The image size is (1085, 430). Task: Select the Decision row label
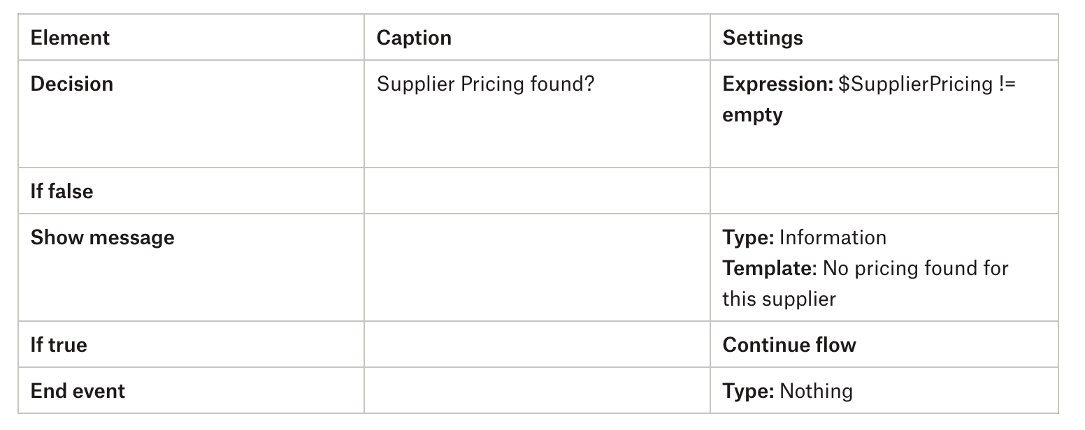(x=71, y=84)
